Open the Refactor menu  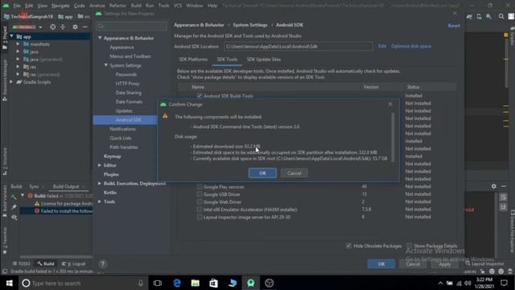117,6
